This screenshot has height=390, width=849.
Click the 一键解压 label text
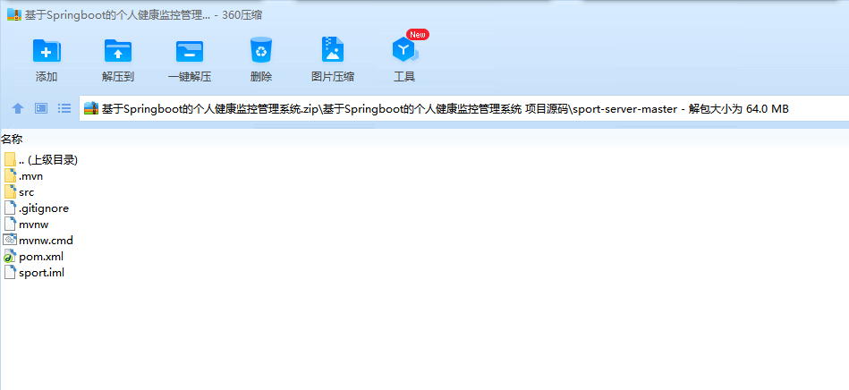click(x=190, y=77)
